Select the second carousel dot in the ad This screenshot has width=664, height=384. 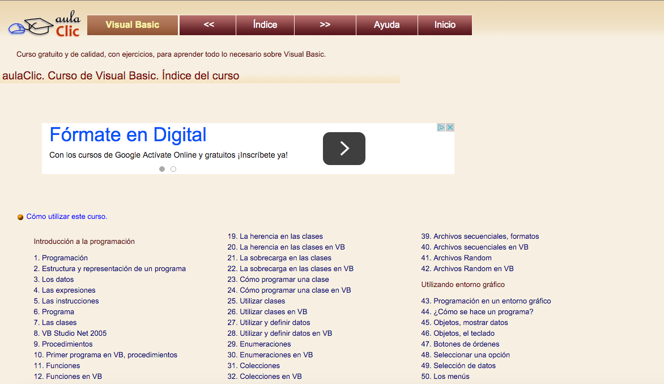(173, 168)
